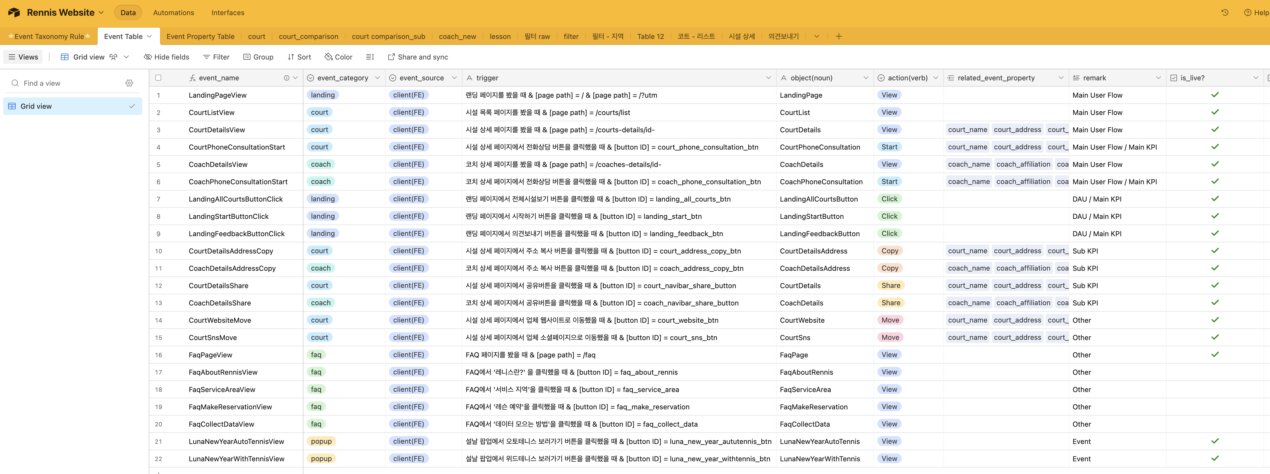Open Share and sync options
The height and width of the screenshot is (474, 1270).
coord(418,57)
